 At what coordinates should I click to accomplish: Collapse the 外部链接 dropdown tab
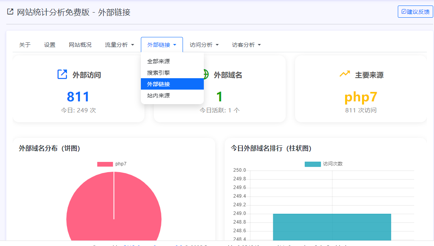click(x=162, y=45)
